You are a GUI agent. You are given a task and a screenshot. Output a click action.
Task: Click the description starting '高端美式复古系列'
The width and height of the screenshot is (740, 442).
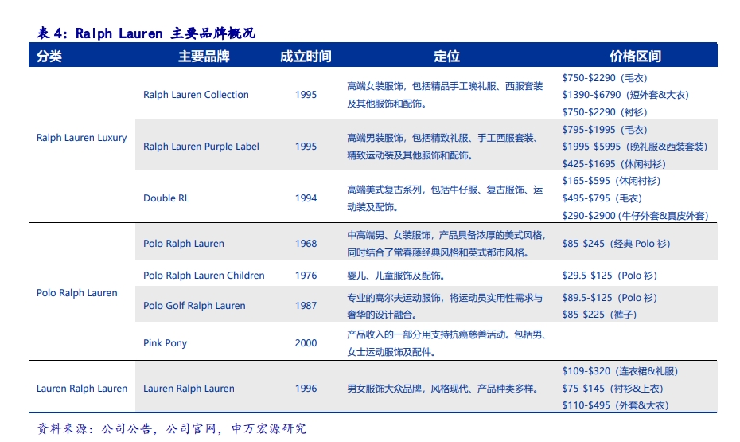tap(445, 198)
